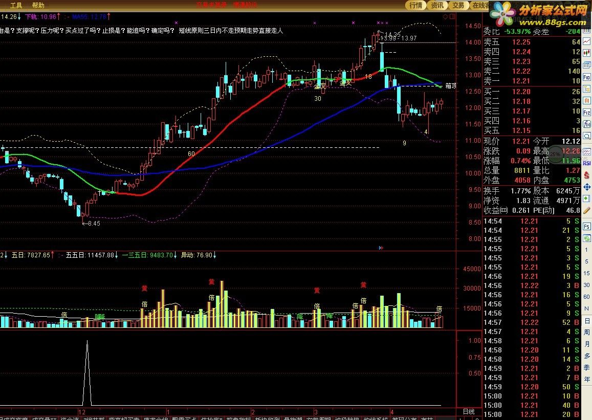
Task: Click the Fiz icon in sidebar
Action: pos(587,113)
